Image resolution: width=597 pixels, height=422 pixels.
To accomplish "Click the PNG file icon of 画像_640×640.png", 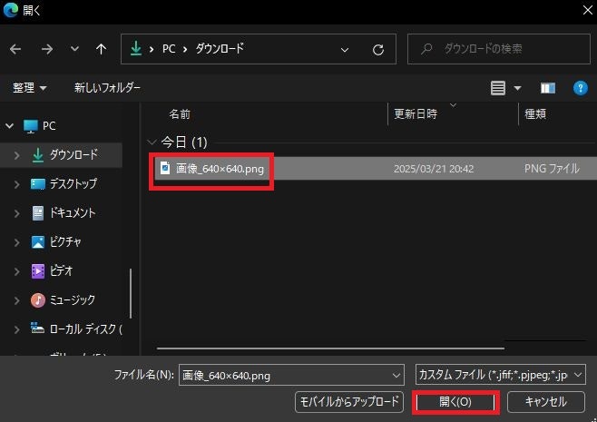I will (165, 168).
